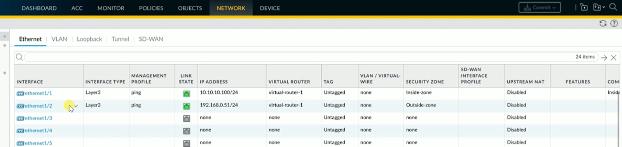Screen dimensions: 622x147
Task: Click Disabled upstream NAT in ethernet1/4 row
Action: tap(517, 130)
